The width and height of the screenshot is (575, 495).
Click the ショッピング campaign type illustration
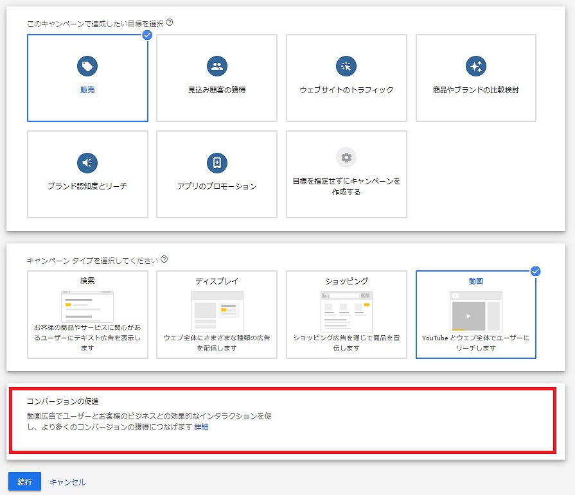[346, 311]
